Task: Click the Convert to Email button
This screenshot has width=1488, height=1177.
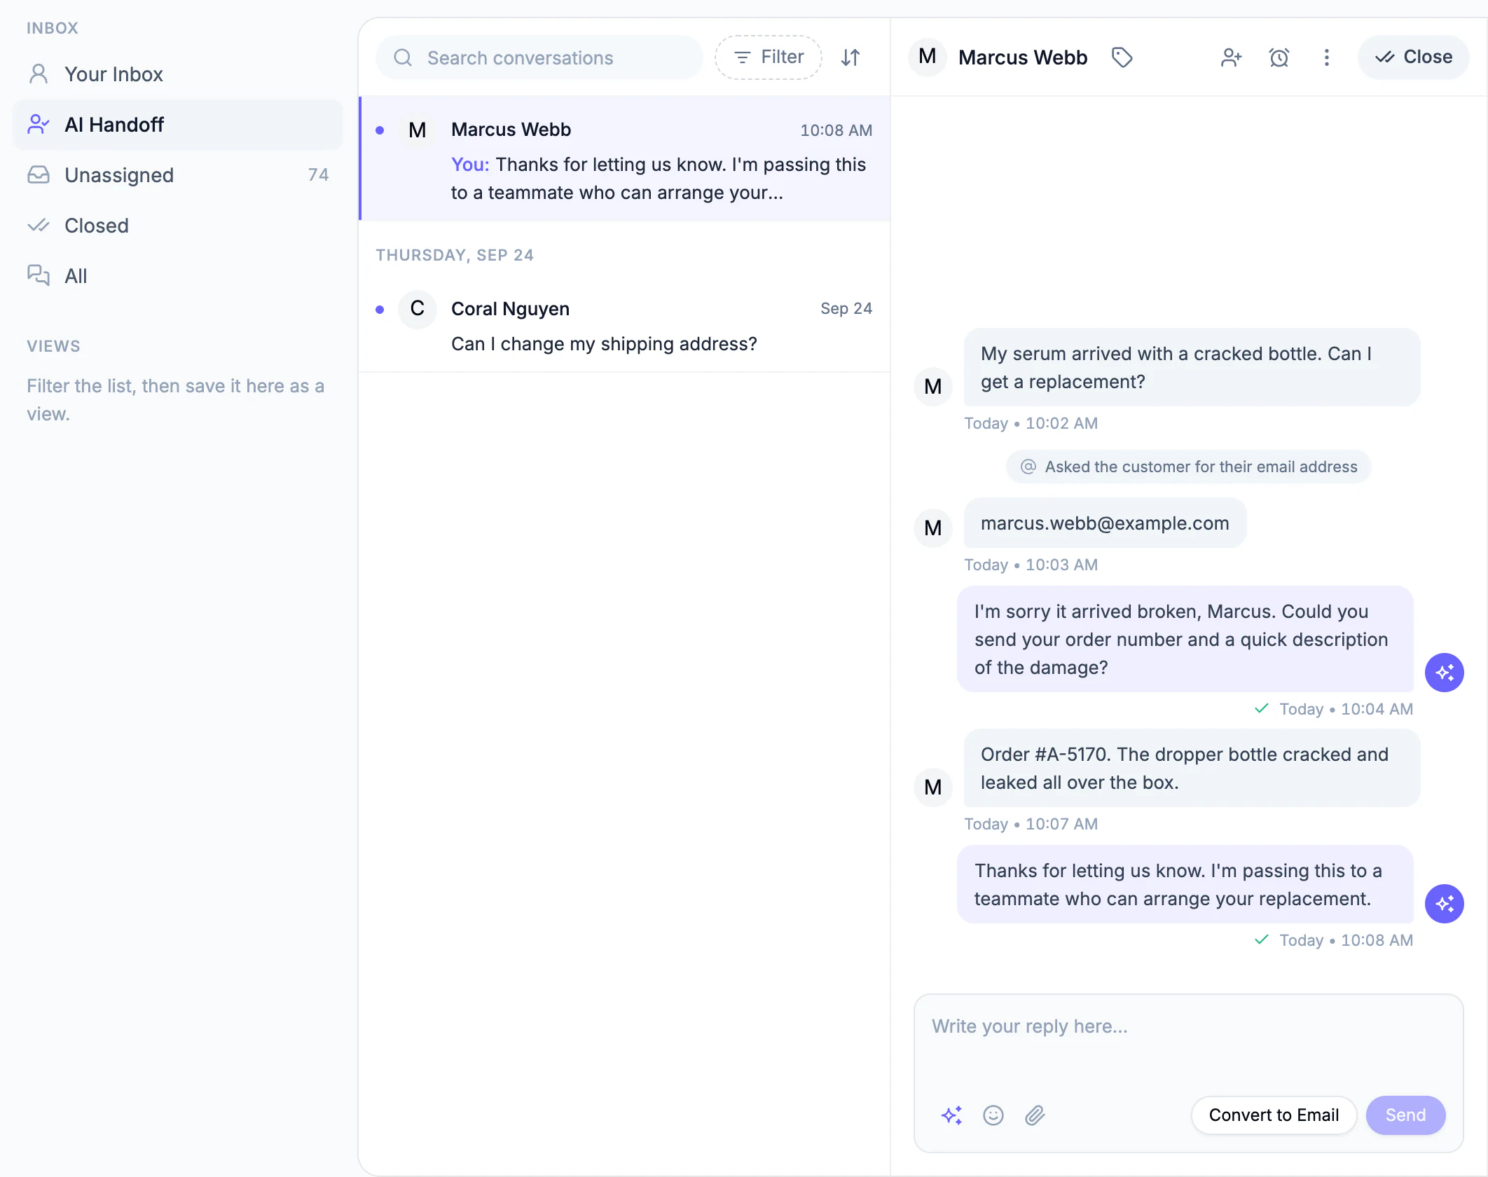Action: 1274,1115
